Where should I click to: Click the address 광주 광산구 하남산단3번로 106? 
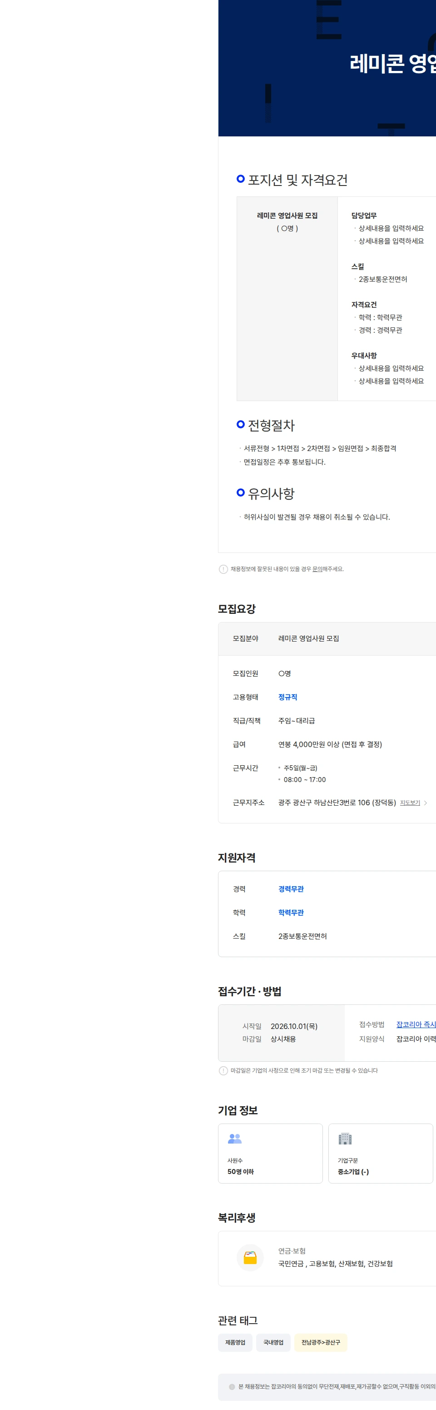[337, 803]
